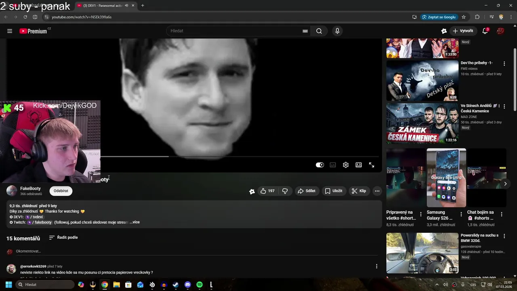Open the fakebooty Twitch link
This screenshot has width=517, height=291.
pos(40,222)
